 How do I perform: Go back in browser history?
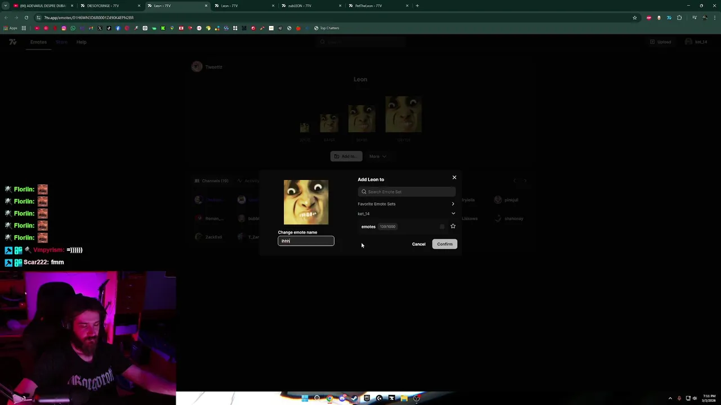6,17
